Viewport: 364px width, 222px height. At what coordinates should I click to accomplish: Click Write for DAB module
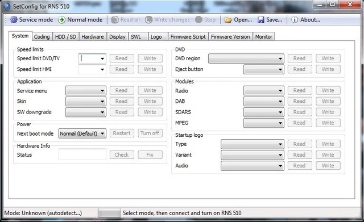328,101
